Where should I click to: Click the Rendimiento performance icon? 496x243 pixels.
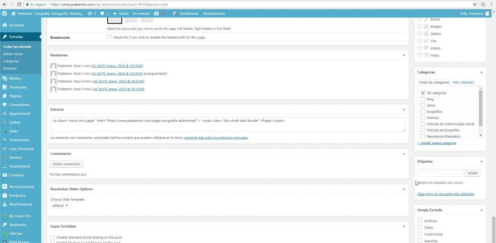[175, 14]
